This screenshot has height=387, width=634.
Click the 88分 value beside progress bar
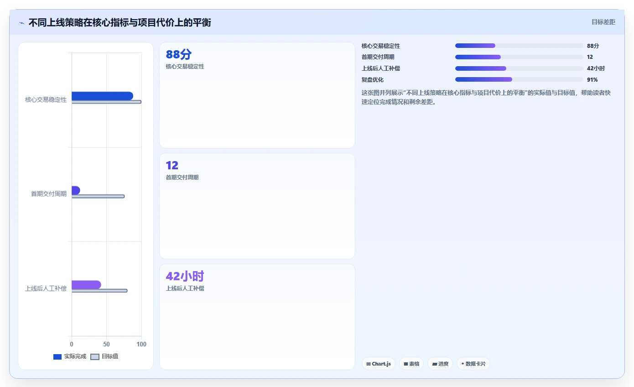[593, 46]
